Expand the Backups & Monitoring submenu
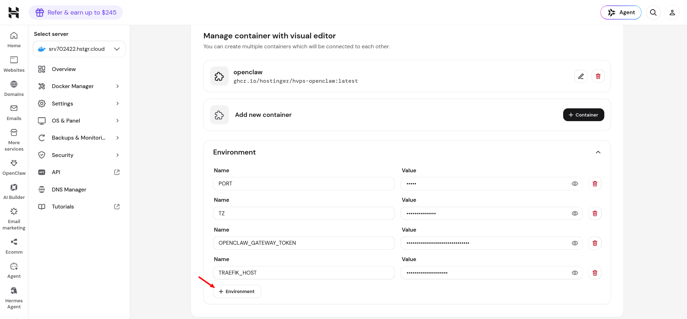 pyautogui.click(x=117, y=138)
